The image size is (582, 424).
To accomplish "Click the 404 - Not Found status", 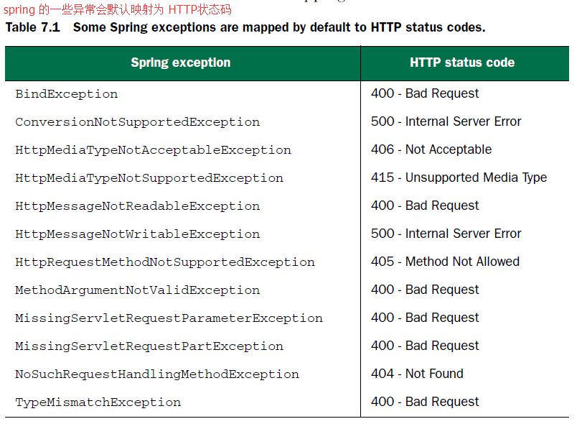I will point(417,374).
